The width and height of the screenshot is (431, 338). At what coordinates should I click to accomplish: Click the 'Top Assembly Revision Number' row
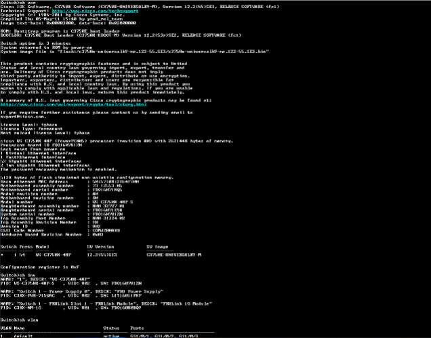[x=49, y=223]
